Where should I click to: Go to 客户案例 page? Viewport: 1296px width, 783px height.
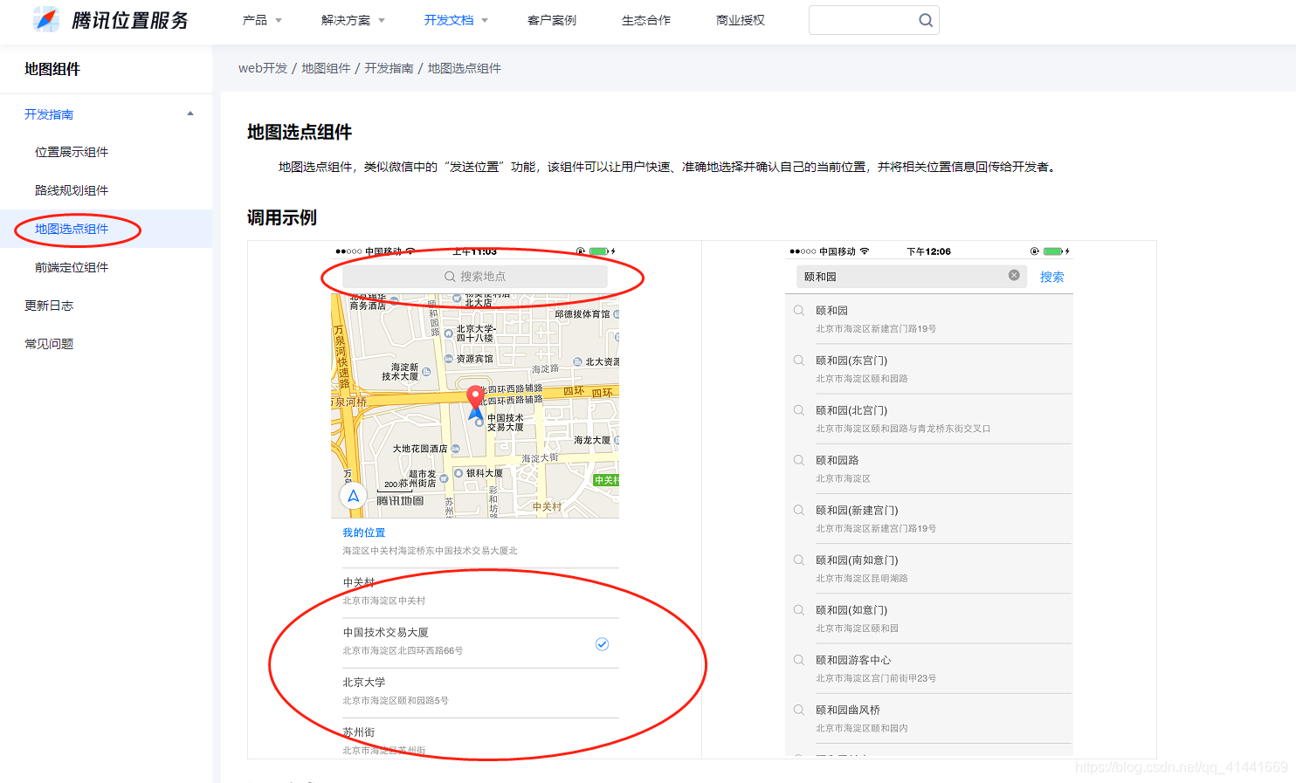[552, 20]
